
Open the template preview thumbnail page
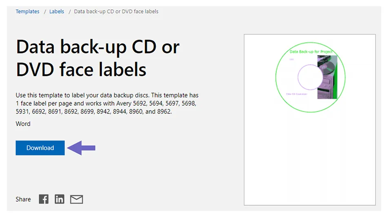point(310,120)
